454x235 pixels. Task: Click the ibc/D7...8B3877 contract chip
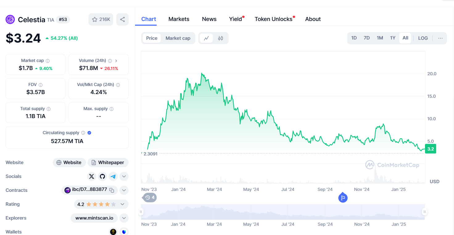[89, 190]
